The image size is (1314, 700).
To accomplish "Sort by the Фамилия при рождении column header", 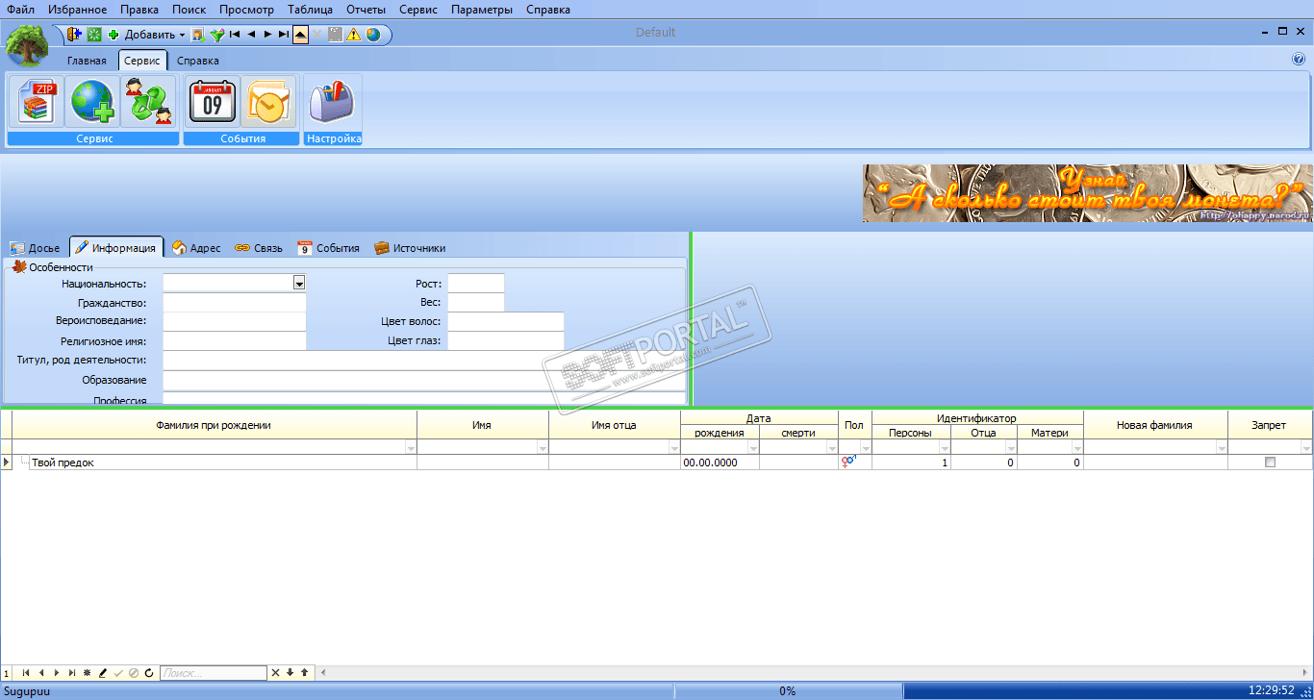I will (214, 425).
